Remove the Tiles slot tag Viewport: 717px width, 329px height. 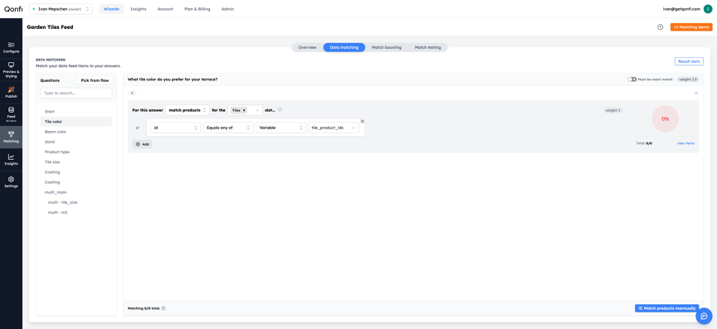tap(244, 110)
